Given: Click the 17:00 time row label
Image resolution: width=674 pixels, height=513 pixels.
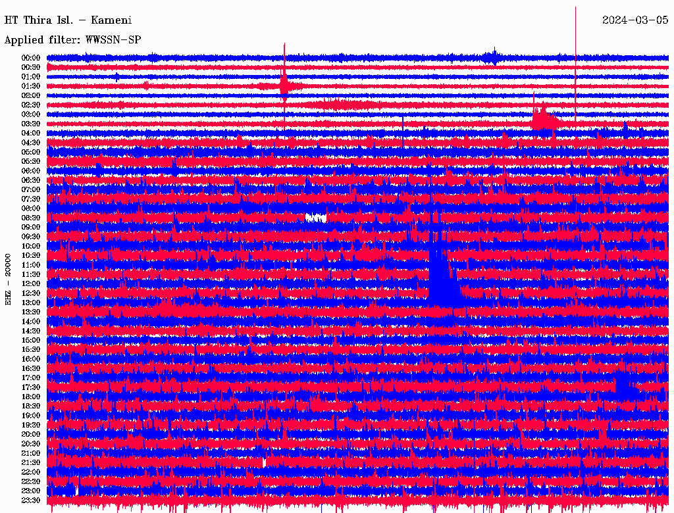Looking at the screenshot, I should (x=31, y=378).
